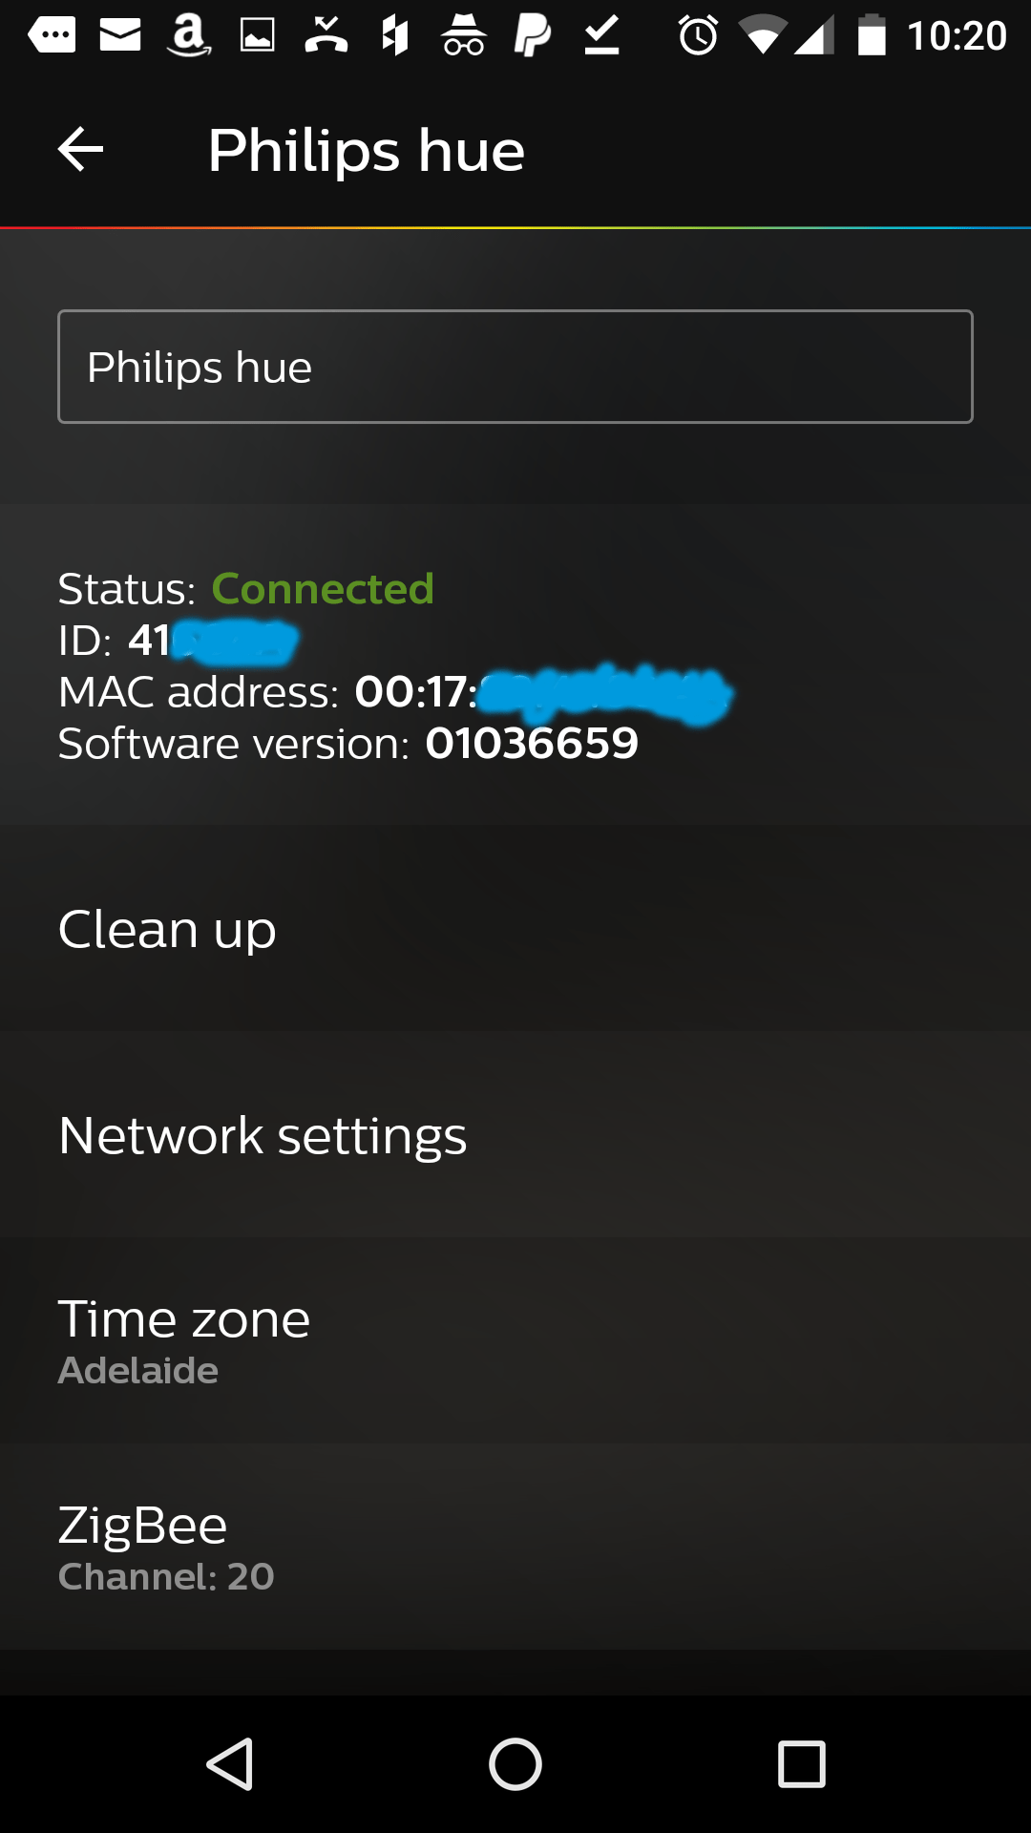This screenshot has width=1031, height=1833.
Task: Open the image notification icon
Action: pyautogui.click(x=257, y=36)
